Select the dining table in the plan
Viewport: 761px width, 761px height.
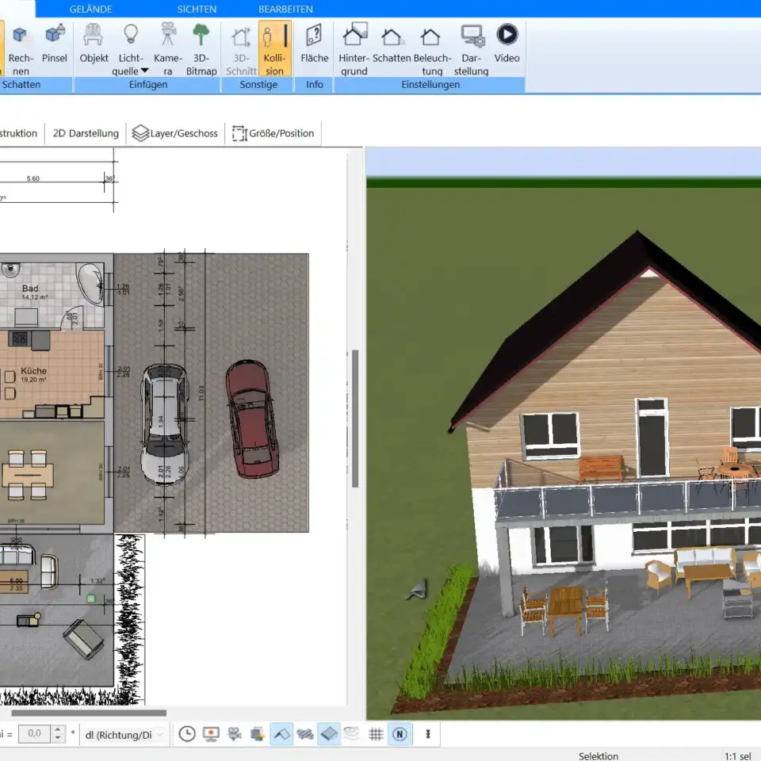[x=28, y=475]
